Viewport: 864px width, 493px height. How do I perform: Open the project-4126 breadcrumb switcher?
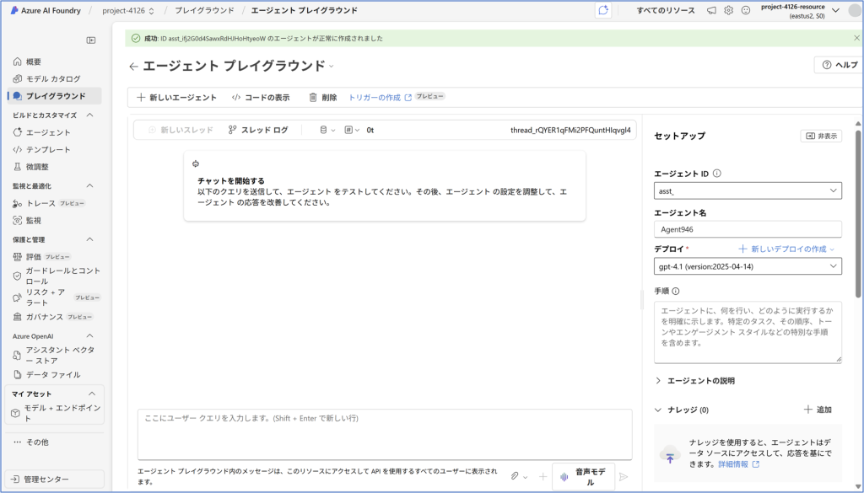pos(128,10)
